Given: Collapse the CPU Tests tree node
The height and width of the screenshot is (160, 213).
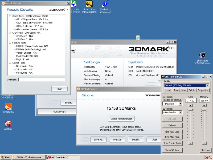Looking at the screenshot, I should point(10,33).
